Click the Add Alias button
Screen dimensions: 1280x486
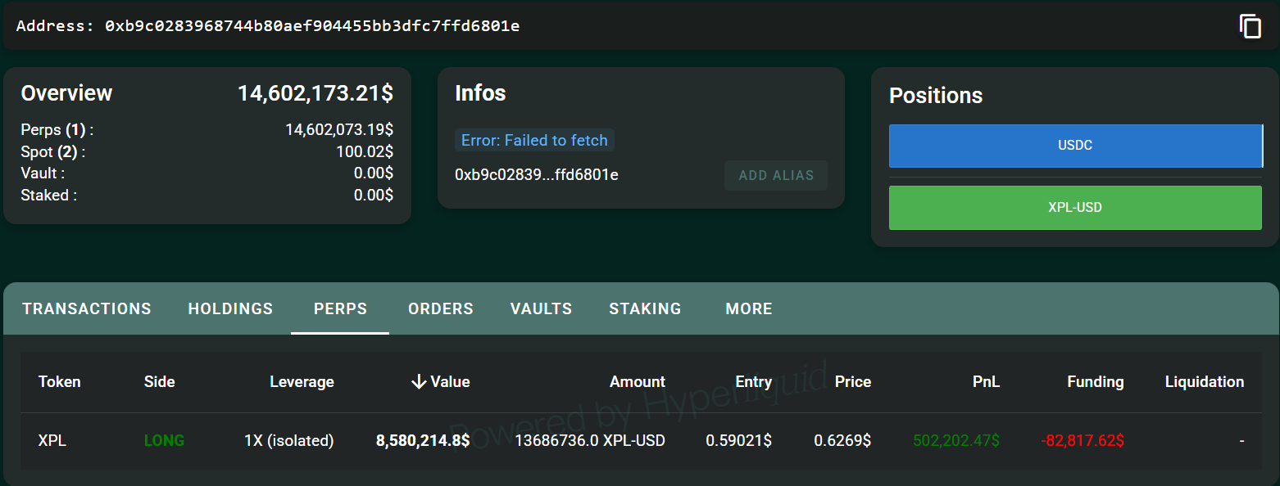[x=776, y=175]
